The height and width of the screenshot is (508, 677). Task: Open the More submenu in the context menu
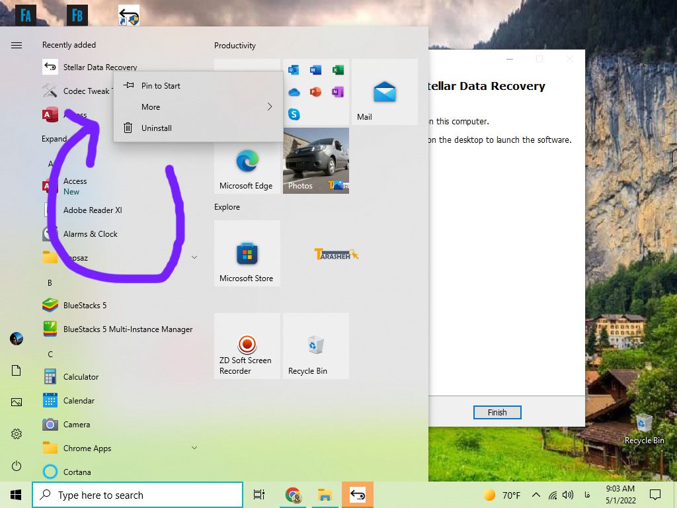(x=198, y=106)
